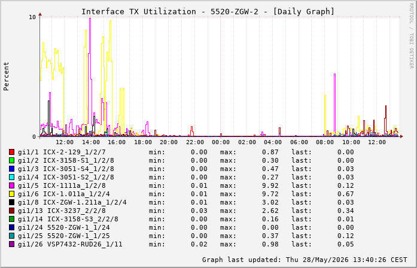
Task: Click the gi1/13 min value 0.03
Action: pyautogui.click(x=199, y=211)
